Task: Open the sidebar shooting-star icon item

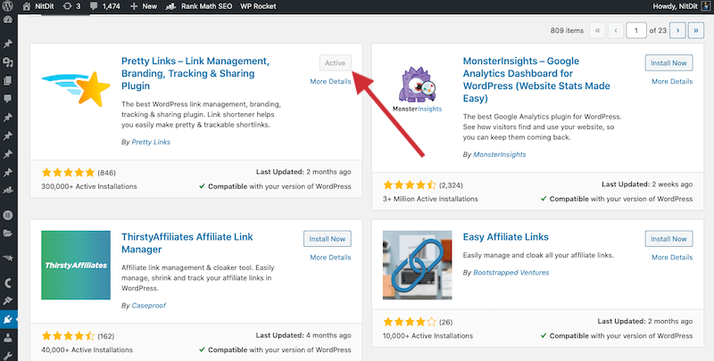Action: (x=8, y=258)
